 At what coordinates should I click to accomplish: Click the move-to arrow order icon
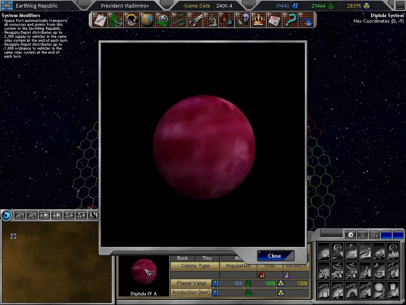point(324,252)
